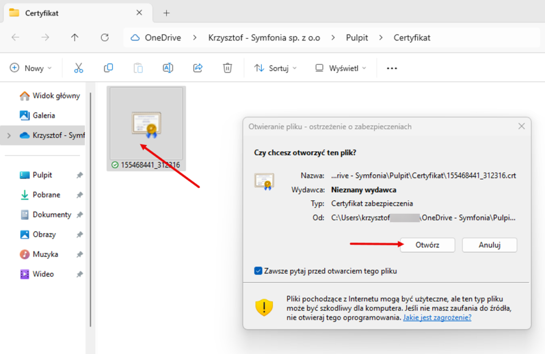Click the Delete trash bin icon
Screen dimensions: 545x354
pos(227,68)
